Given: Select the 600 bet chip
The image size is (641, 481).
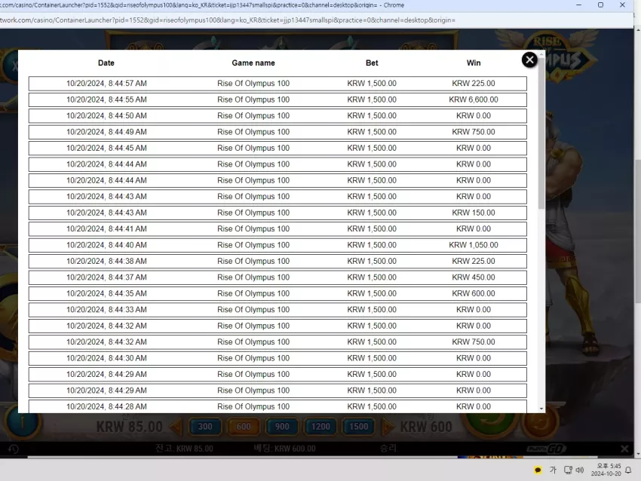Looking at the screenshot, I should click(x=244, y=427).
